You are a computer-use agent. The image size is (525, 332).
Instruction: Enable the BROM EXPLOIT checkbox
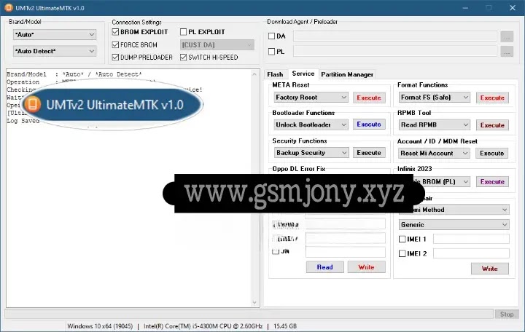click(115, 32)
